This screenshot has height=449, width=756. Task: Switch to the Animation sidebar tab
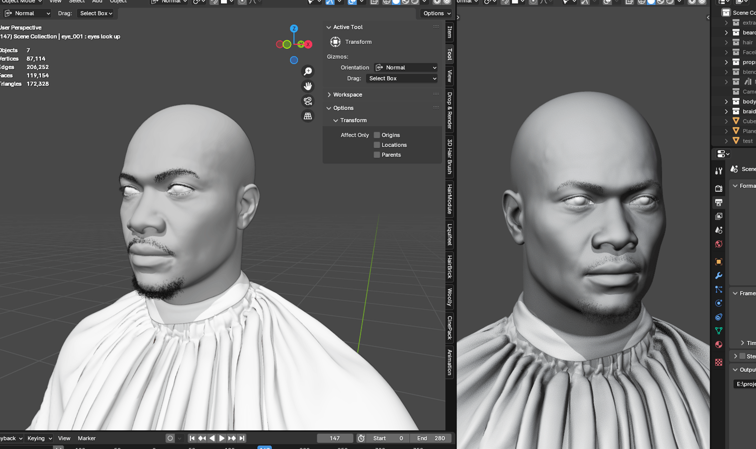tap(449, 363)
